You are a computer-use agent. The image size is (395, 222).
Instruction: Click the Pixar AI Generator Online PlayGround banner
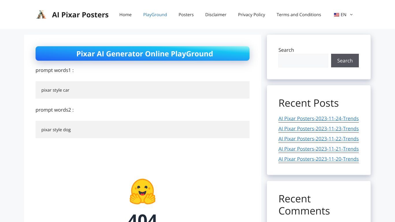coord(143,53)
